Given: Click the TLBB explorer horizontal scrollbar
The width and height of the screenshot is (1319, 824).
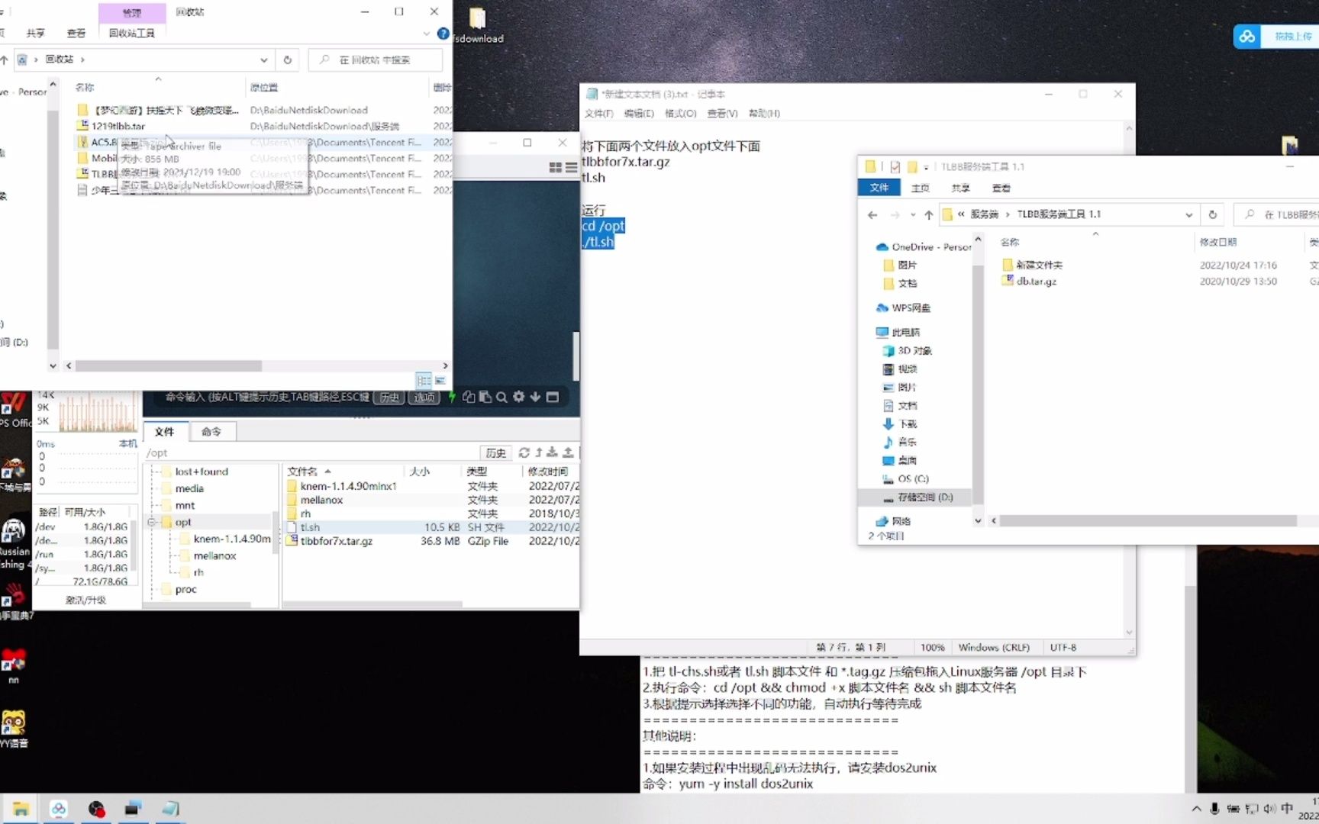Looking at the screenshot, I should click(1148, 521).
